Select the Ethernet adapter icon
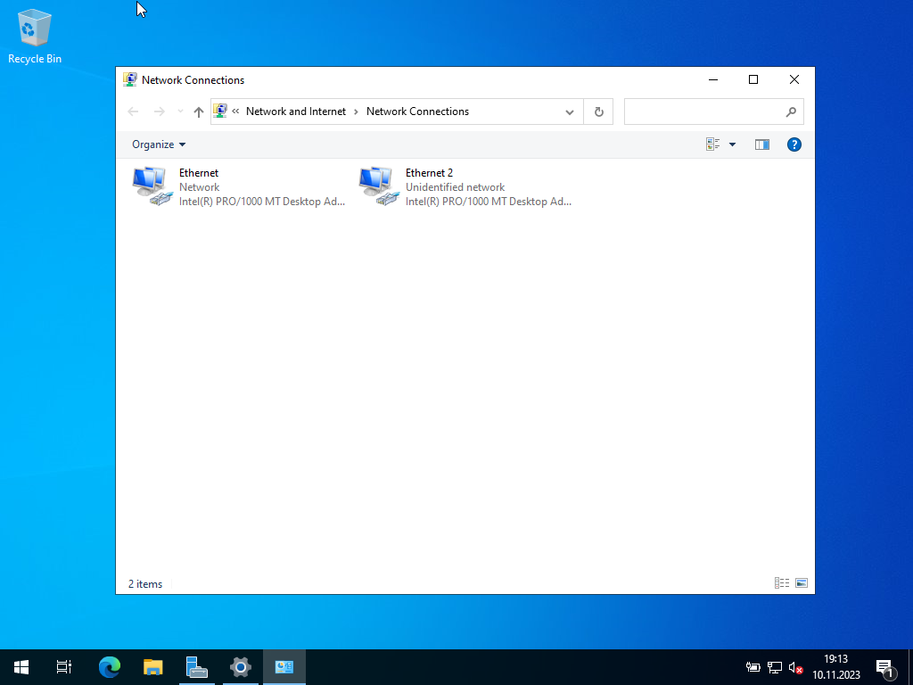The image size is (913, 685). click(x=152, y=186)
